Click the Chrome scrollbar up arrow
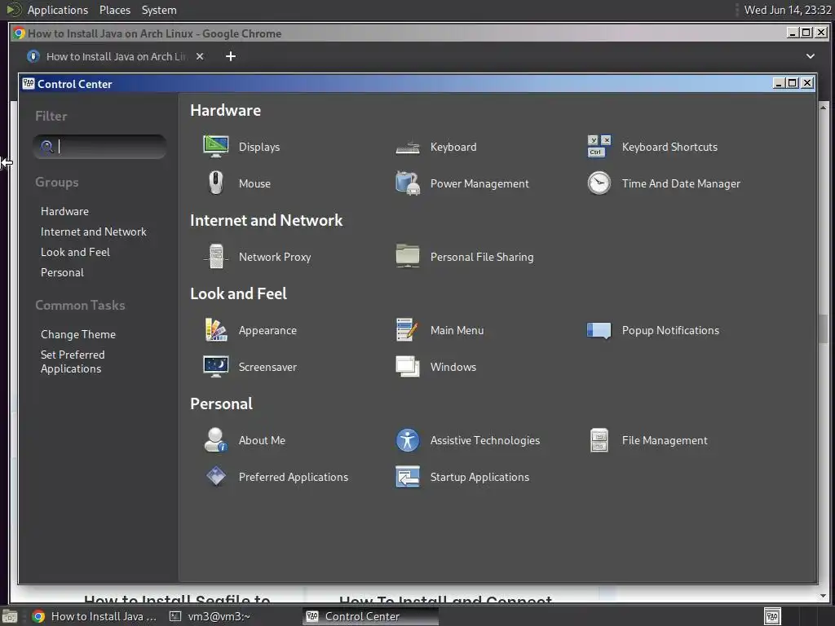 click(x=824, y=107)
